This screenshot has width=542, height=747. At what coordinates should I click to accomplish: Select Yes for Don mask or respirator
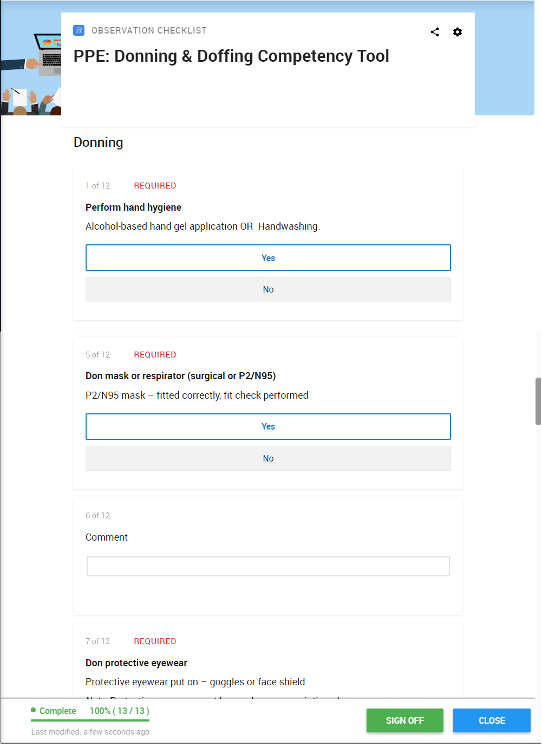point(268,426)
